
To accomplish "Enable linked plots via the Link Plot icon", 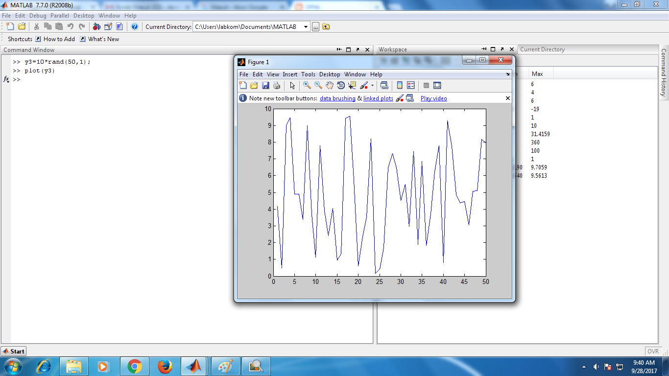I will 384,85.
